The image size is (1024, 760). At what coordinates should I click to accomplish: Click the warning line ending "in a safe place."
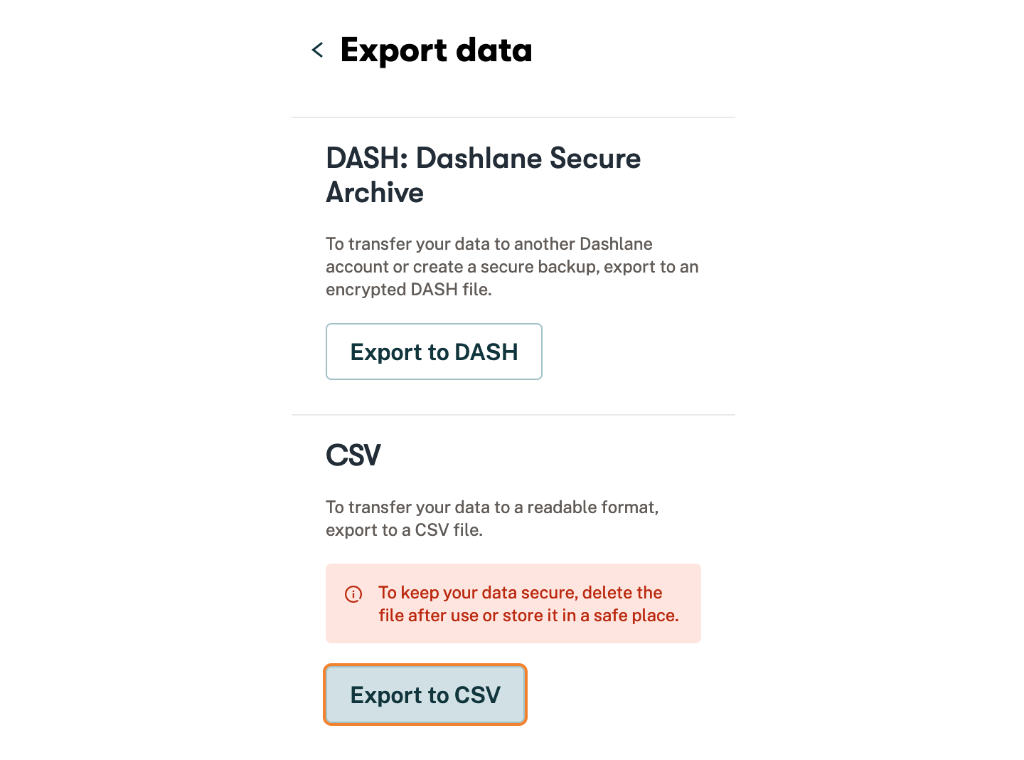tap(528, 616)
